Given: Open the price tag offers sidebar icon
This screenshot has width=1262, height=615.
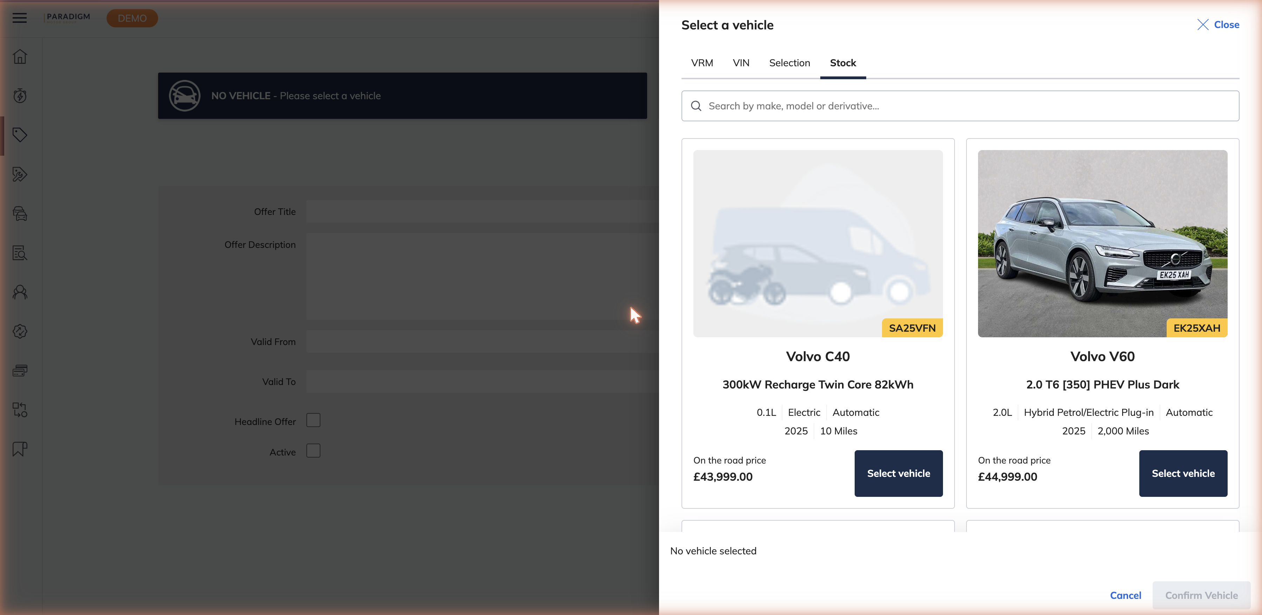Looking at the screenshot, I should pyautogui.click(x=20, y=135).
